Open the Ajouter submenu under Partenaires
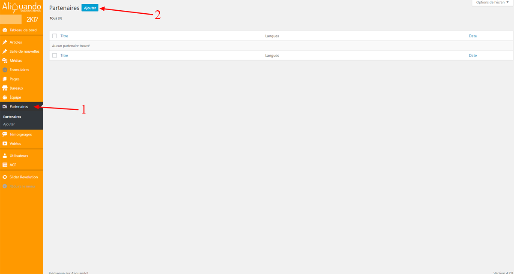Screen dimensions: 514x274 click(x=9, y=124)
